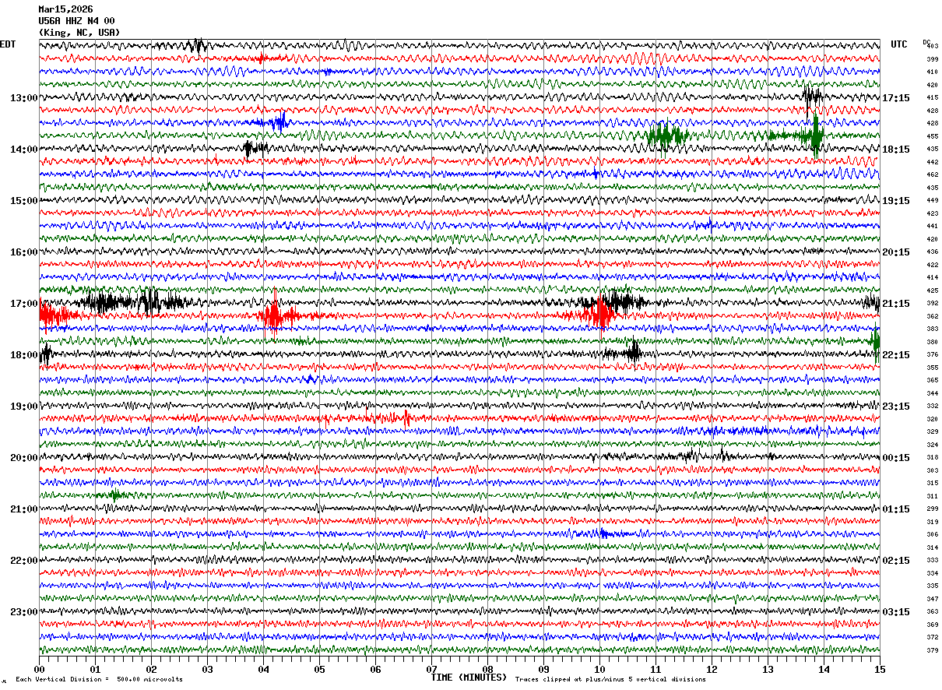Click the UTC time zone label
942x690 pixels.
(x=899, y=44)
